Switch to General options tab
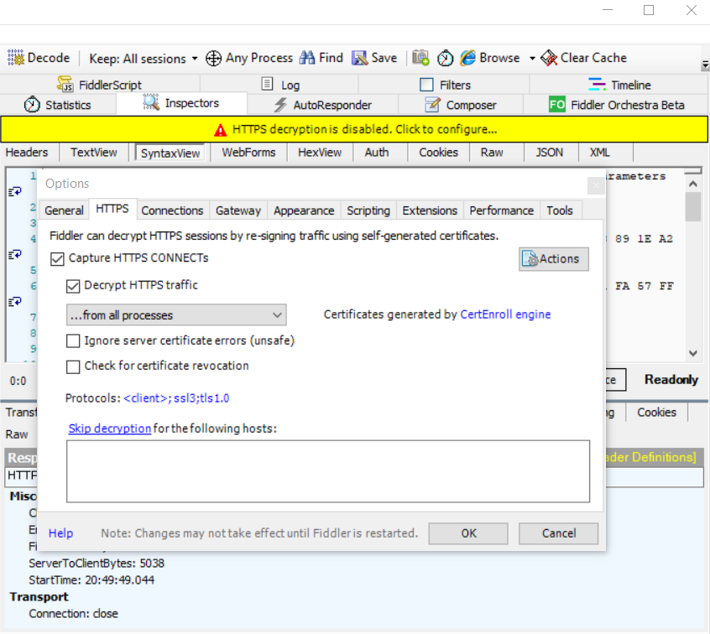This screenshot has width=710, height=634. [x=64, y=210]
